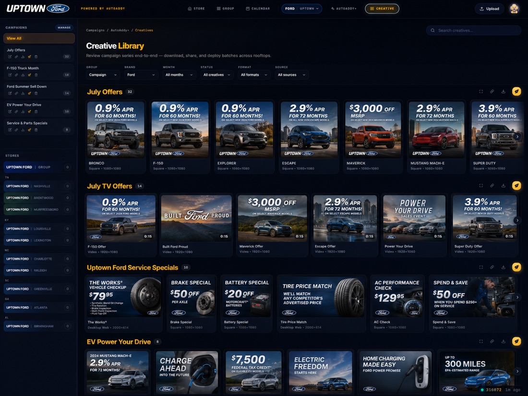Deploy EV Power Your Drive sidebar campaign
The image size is (528, 396).
30,111
